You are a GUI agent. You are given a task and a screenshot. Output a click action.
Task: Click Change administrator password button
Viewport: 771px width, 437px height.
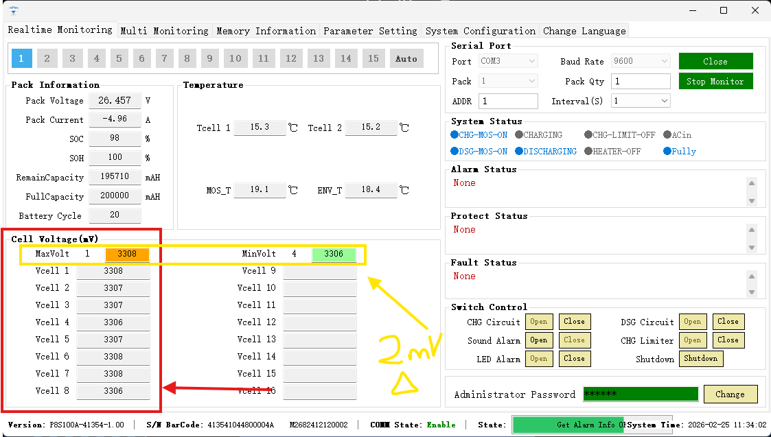point(730,394)
